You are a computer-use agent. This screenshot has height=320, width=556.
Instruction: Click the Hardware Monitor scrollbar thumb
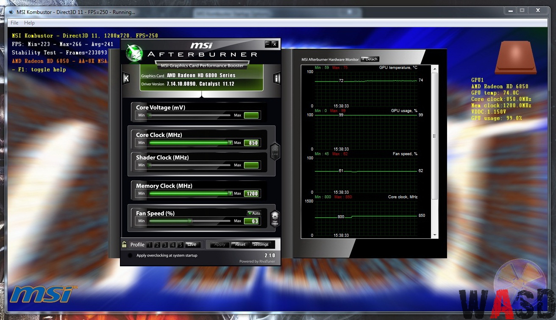[x=434, y=136]
